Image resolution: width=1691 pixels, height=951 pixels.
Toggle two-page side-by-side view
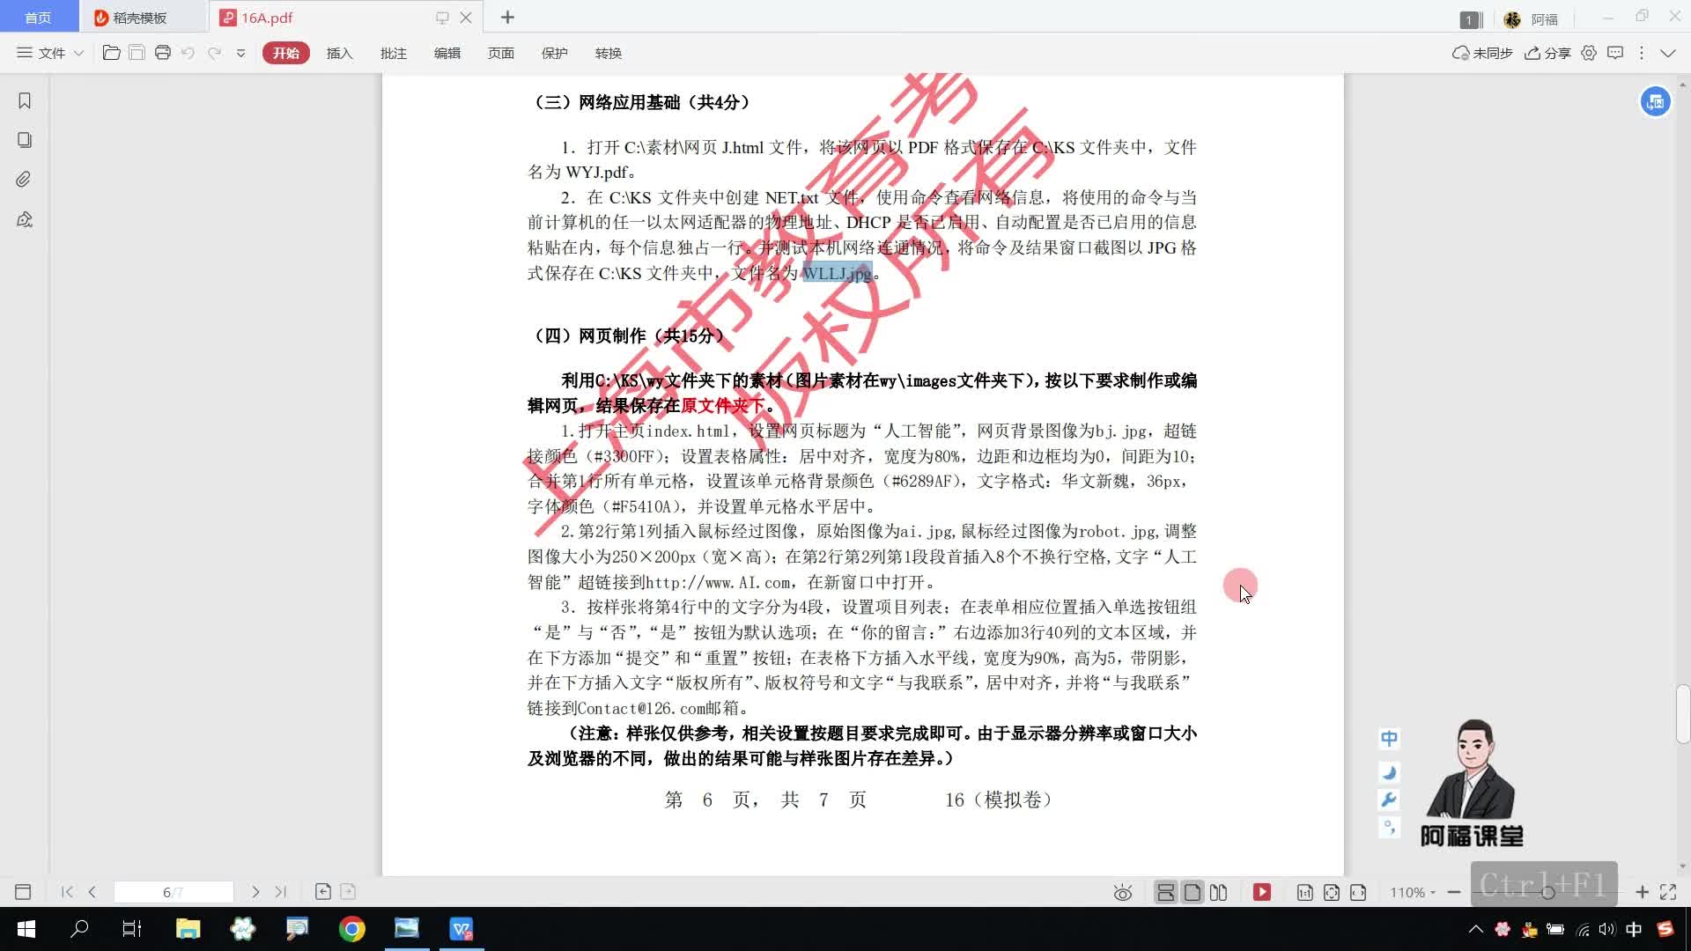tap(1219, 892)
